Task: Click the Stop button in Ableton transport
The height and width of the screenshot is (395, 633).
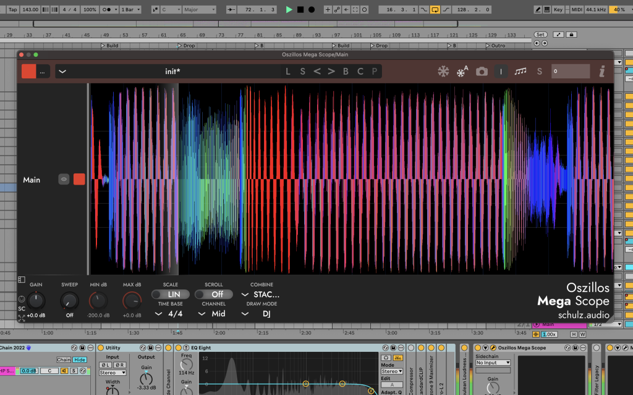Action: pyautogui.click(x=300, y=10)
